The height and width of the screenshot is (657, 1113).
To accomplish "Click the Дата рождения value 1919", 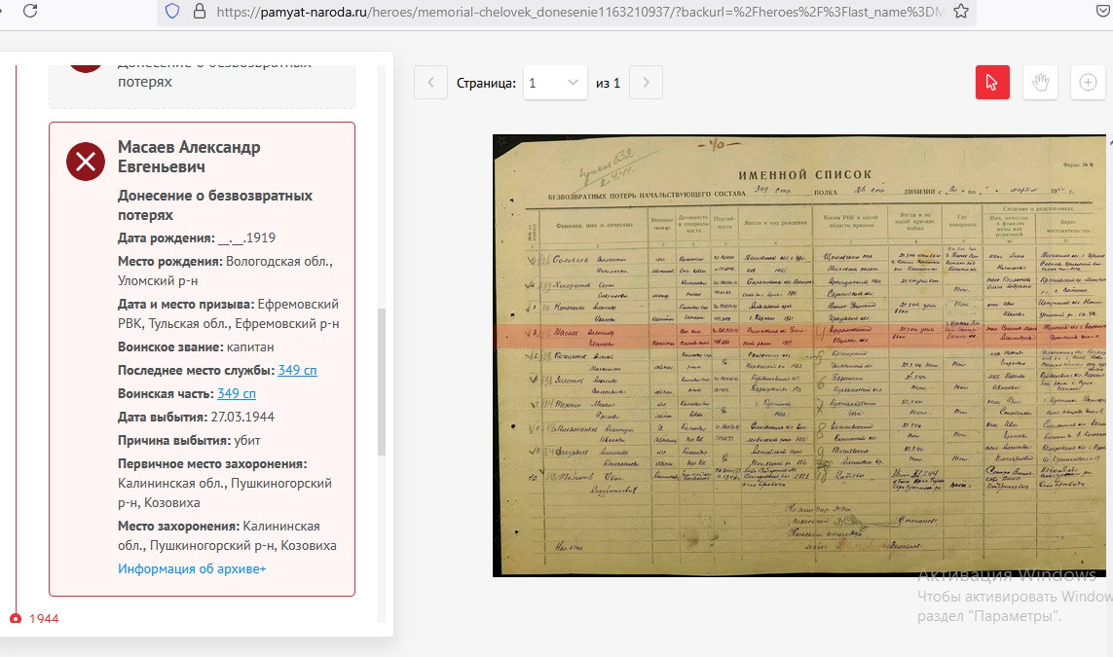I will coord(247,237).
